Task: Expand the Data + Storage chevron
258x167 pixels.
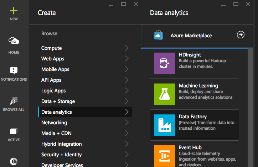Action: (x=127, y=101)
